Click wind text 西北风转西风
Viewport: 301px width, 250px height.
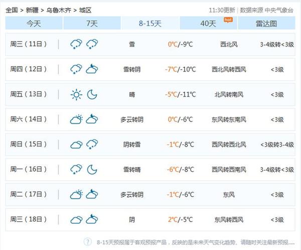click(x=229, y=69)
